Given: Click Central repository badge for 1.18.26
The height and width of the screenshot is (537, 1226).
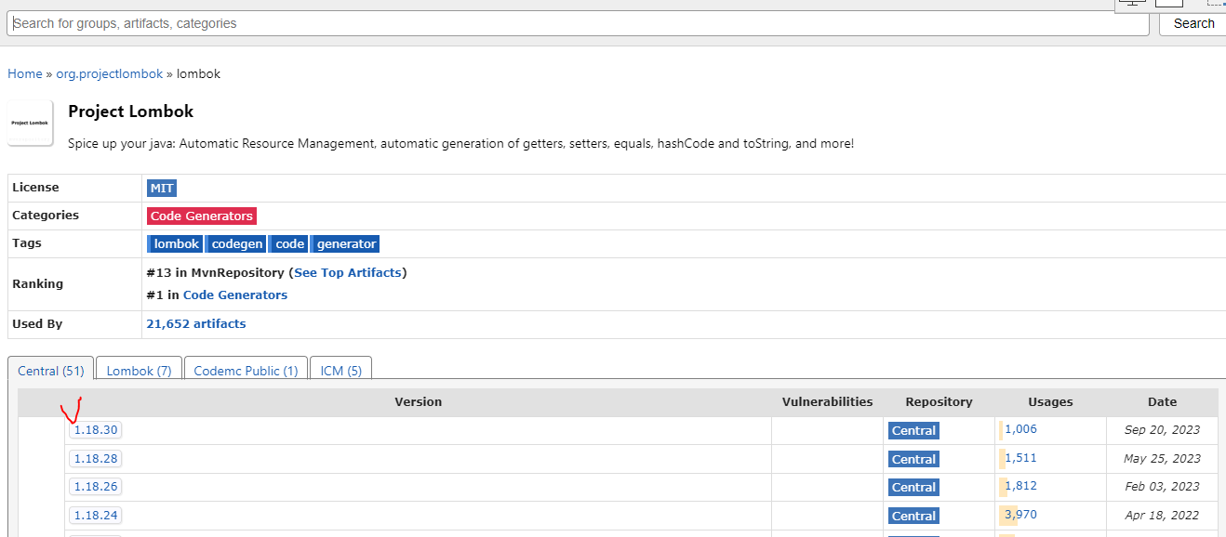Looking at the screenshot, I should tap(913, 487).
